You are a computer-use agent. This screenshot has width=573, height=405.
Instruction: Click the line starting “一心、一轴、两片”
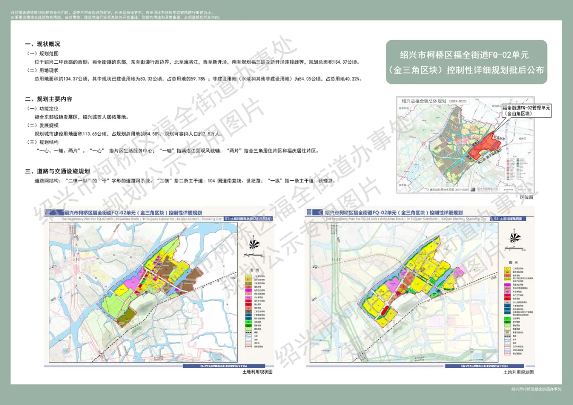177,151
